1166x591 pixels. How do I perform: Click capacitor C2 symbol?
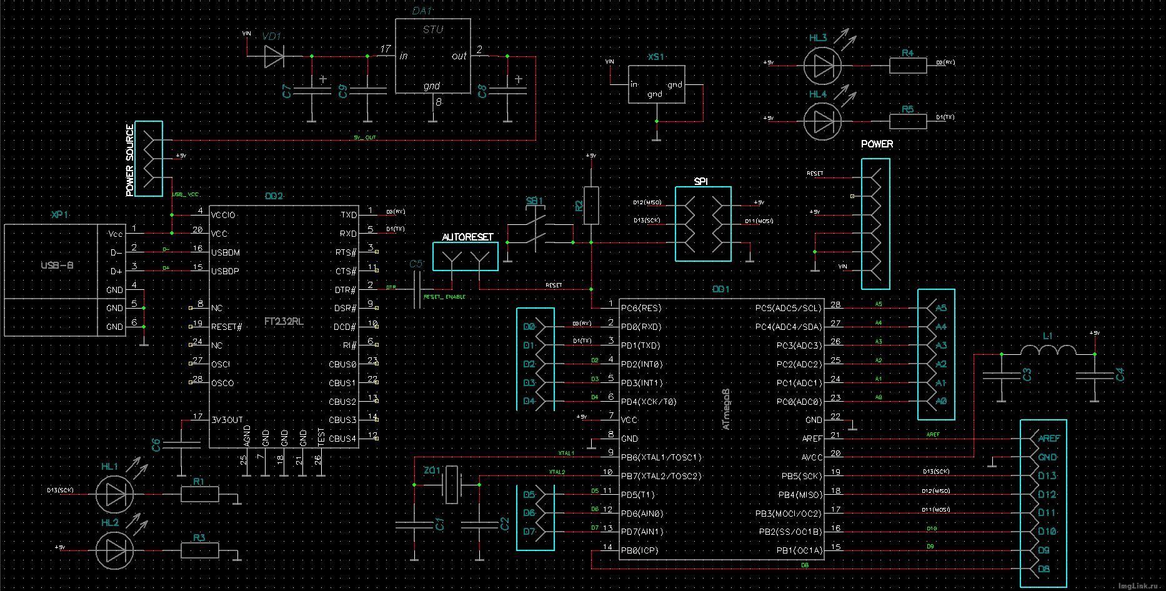tap(479, 525)
